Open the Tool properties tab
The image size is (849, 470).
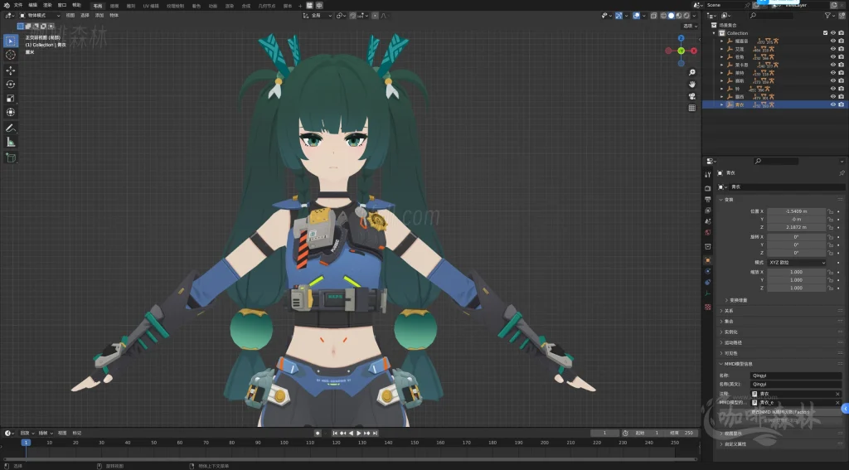click(x=708, y=174)
